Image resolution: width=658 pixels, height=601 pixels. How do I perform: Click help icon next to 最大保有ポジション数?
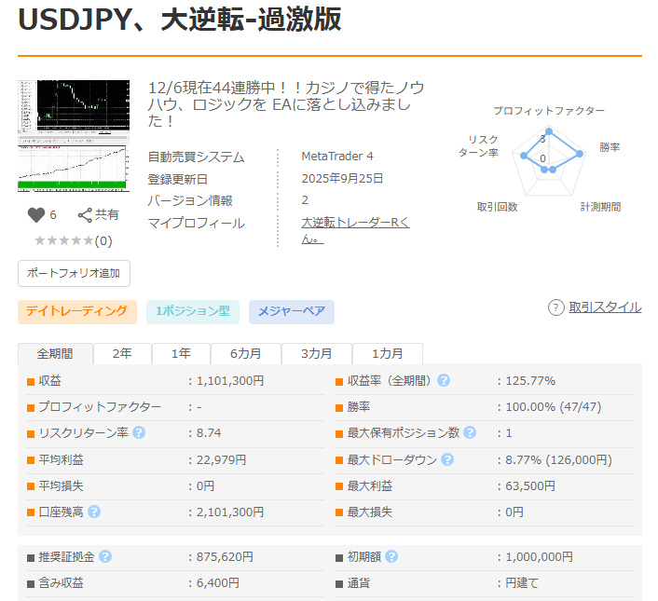(470, 432)
